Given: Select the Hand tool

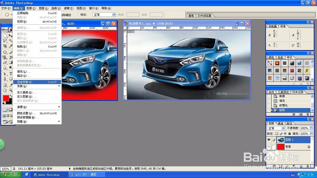Looking at the screenshot, I should [x=5, y=90].
